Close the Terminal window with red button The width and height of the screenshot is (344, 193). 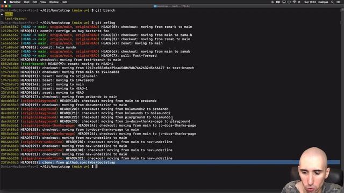(2, 6)
